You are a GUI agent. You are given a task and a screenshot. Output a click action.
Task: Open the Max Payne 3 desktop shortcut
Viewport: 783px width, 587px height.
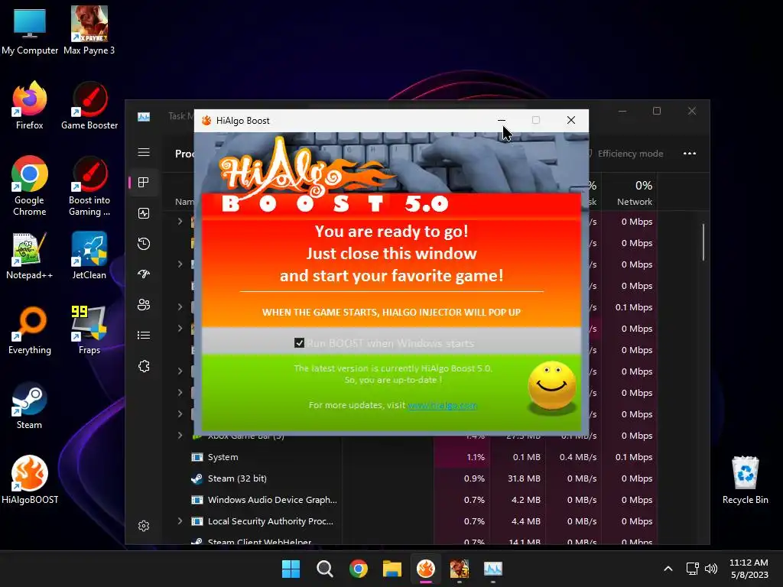[x=89, y=30]
